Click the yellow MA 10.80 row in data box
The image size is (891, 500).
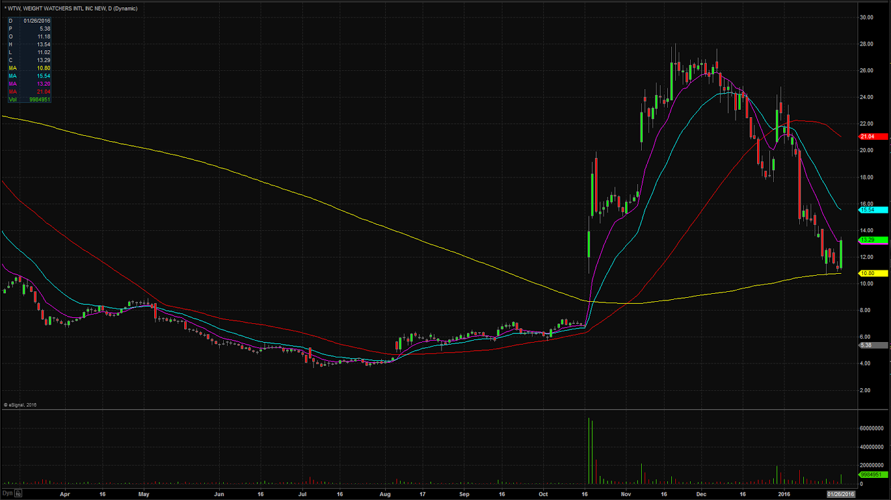29,68
